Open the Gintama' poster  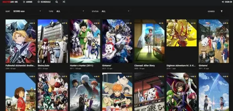point(214,41)
